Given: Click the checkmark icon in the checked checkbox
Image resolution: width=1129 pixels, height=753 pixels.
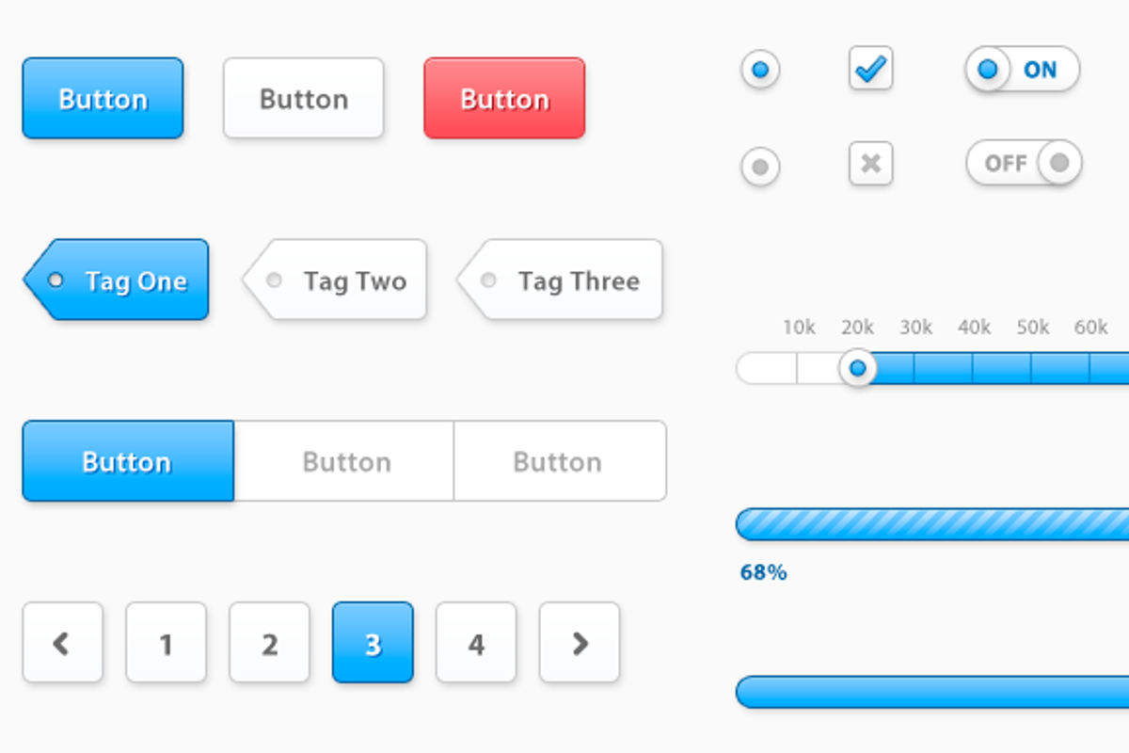Looking at the screenshot, I should pos(870,68).
